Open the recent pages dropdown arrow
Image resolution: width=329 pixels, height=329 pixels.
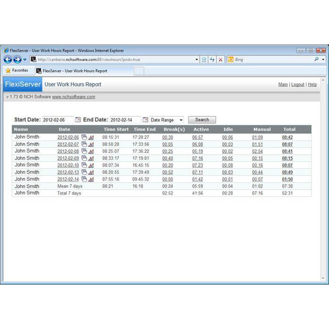(x=25, y=60)
